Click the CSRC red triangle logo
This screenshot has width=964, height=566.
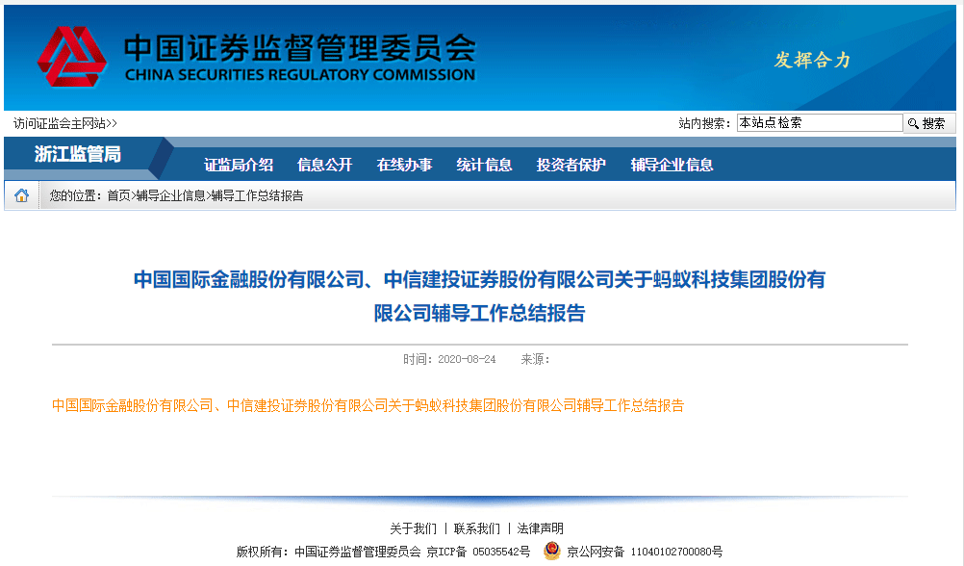pos(72,57)
